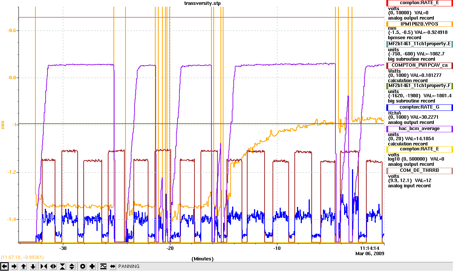Select the compton:RATE_E red legend entry
This screenshot has width=453, height=271.
[x=419, y=3]
